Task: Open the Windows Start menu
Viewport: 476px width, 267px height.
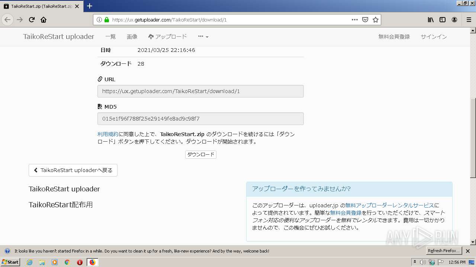Action: click(10, 262)
